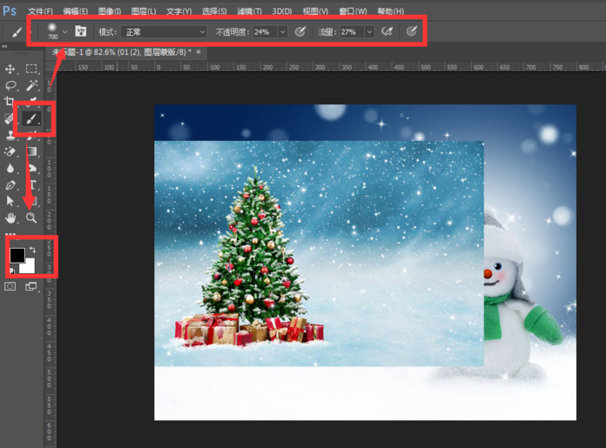Open the brush preset picker dropdown
This screenshot has width=606, height=448.
[x=64, y=31]
